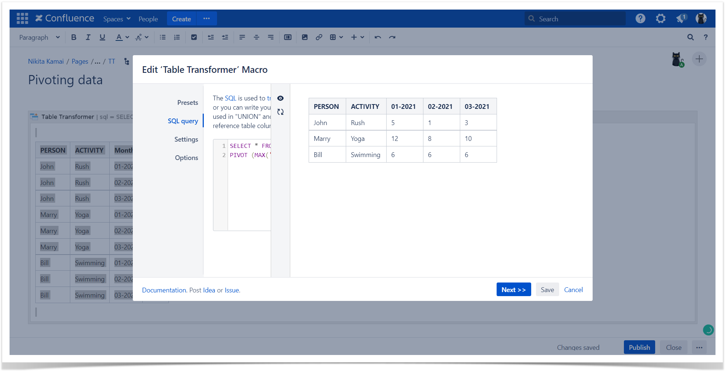This screenshot has width=728, height=373.
Task: Expand the text color dropdown arrow
Action: pyautogui.click(x=127, y=37)
